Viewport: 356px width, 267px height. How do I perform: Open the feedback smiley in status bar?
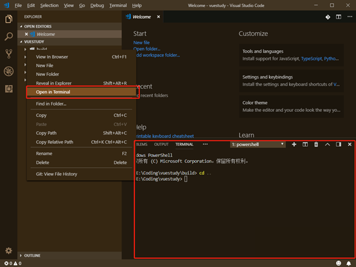point(339,263)
